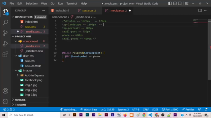Click the Windows Start button
This screenshot has height=118, width=211.
[4, 115]
